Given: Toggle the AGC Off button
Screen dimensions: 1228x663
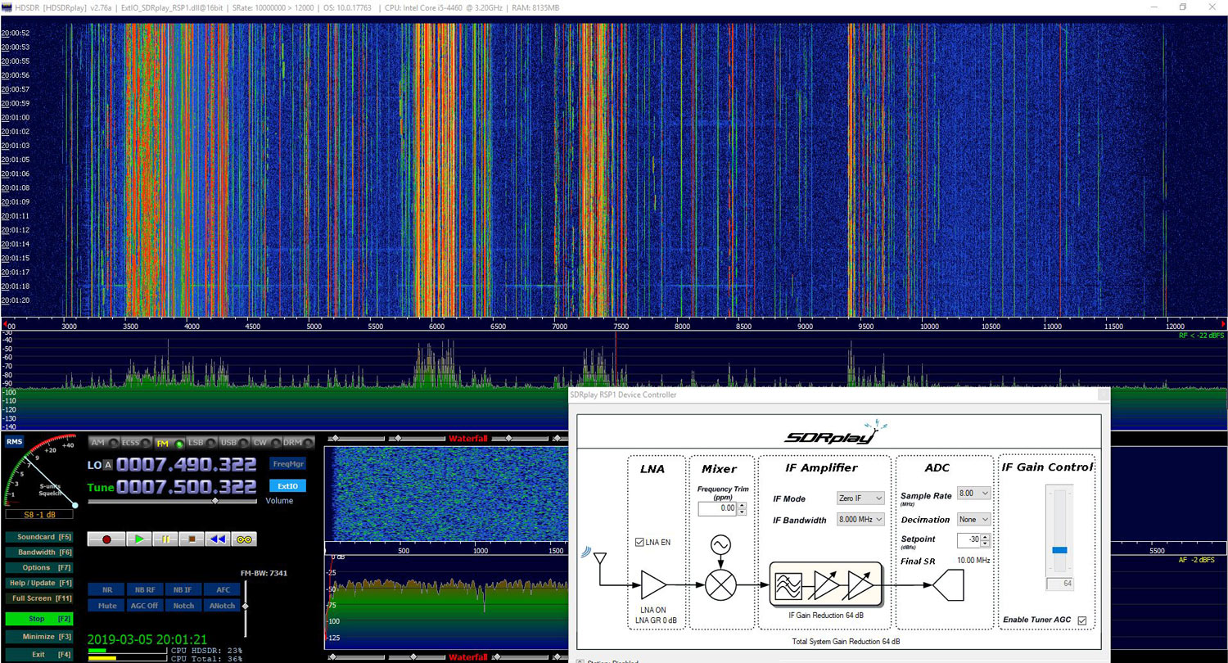Looking at the screenshot, I should coord(145,606).
